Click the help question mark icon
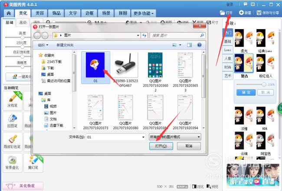 click(x=199, y=45)
